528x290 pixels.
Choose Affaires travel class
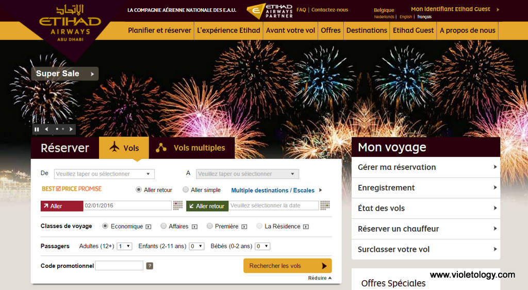coord(163,226)
